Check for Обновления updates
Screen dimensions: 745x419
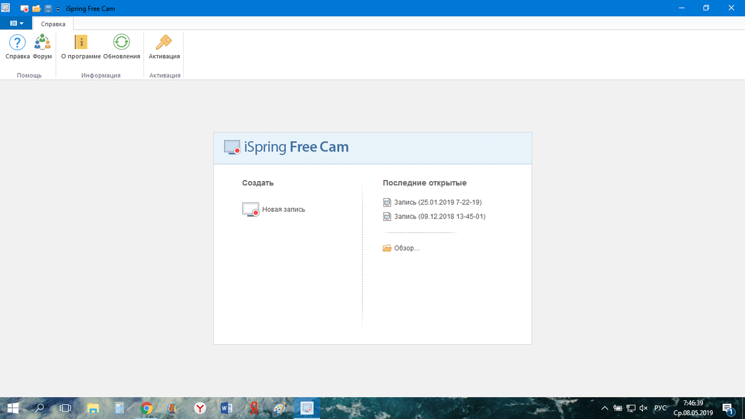coord(122,47)
